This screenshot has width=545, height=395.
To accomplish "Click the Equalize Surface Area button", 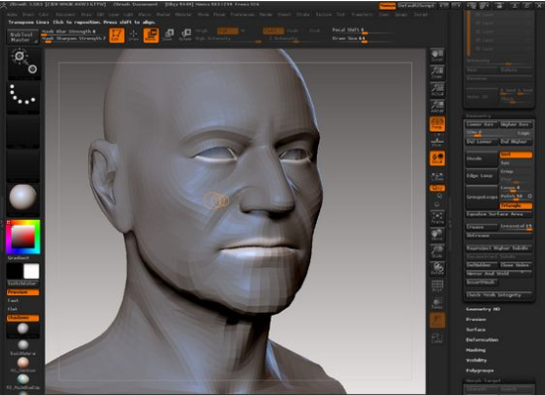I will (x=498, y=214).
